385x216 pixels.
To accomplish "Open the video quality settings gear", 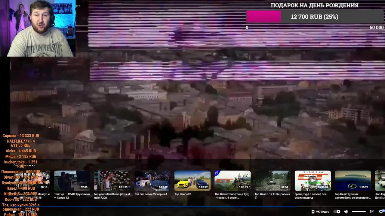I will coord(381,211).
